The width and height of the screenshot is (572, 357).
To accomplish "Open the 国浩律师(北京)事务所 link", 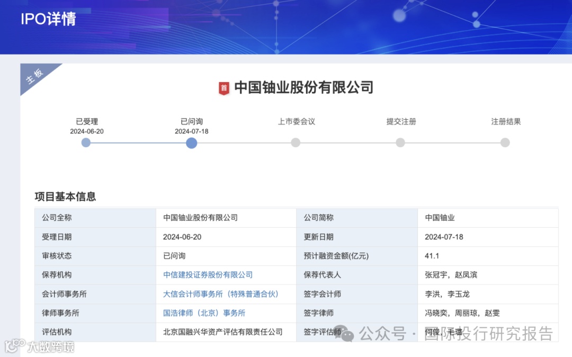I will click(204, 313).
